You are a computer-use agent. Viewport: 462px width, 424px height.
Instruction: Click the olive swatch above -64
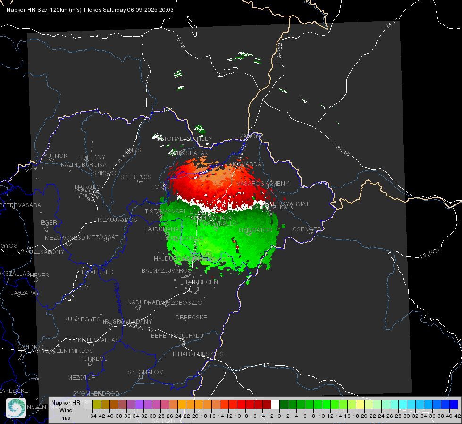pyautogui.click(x=97, y=404)
